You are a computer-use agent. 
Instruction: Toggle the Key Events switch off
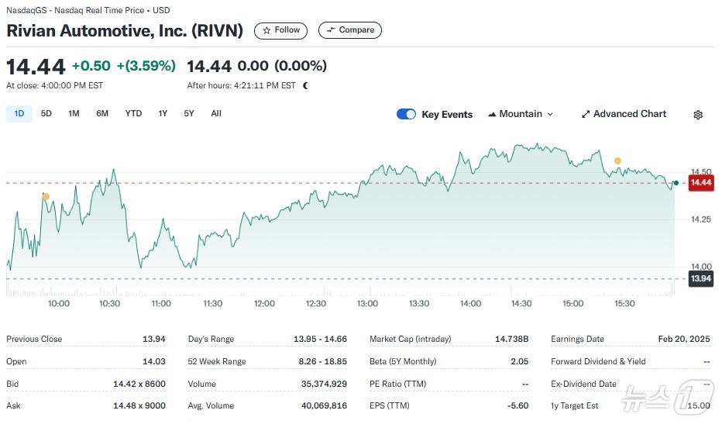point(406,114)
